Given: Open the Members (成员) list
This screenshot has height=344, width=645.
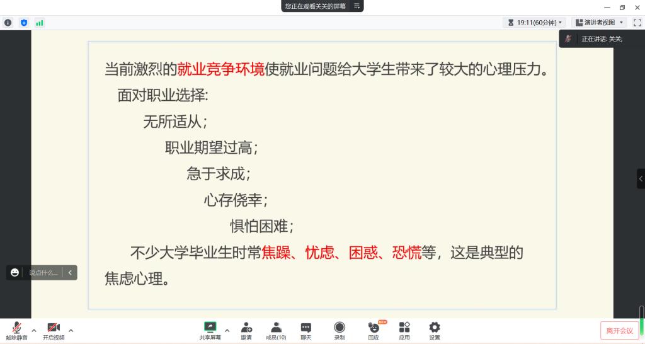Looking at the screenshot, I should 276,330.
